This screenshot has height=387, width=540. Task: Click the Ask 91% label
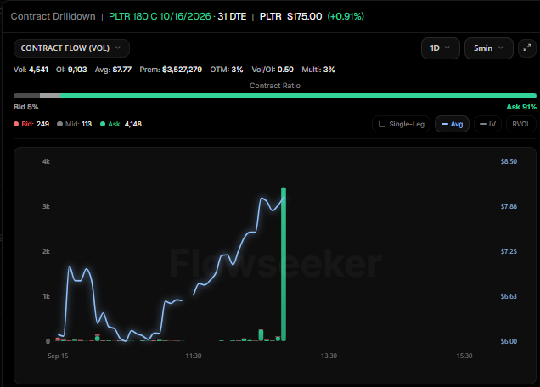point(521,107)
